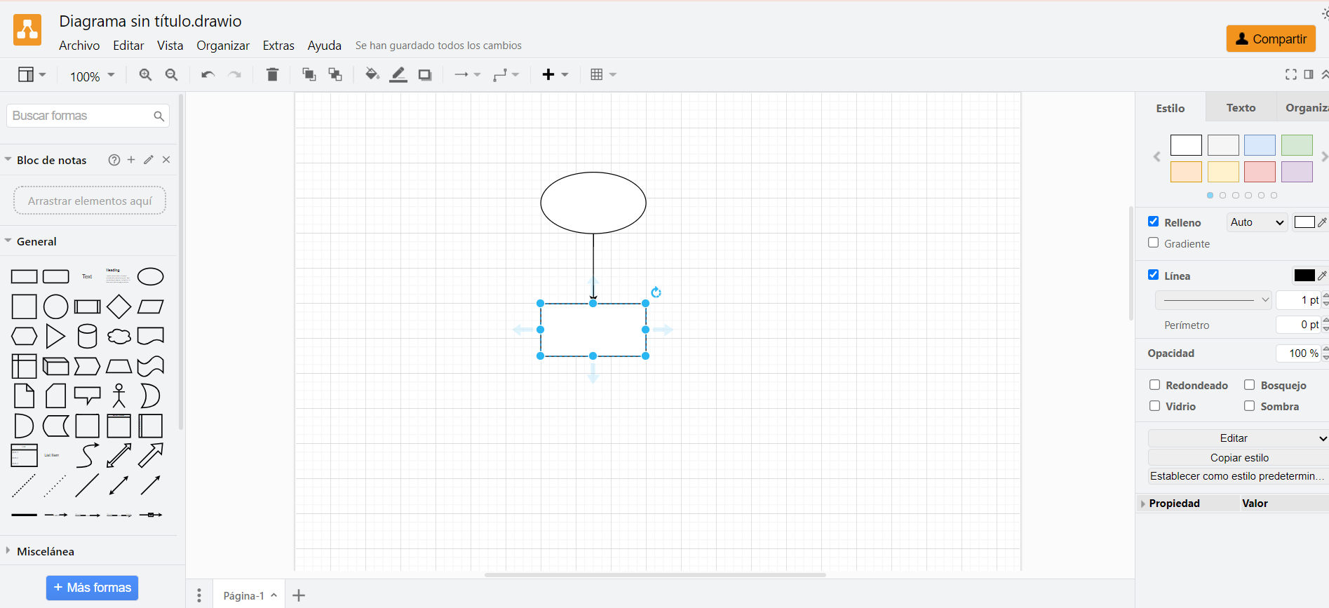Open the insert plus dropdown
Screen dimensions: 1329x608
(555, 75)
